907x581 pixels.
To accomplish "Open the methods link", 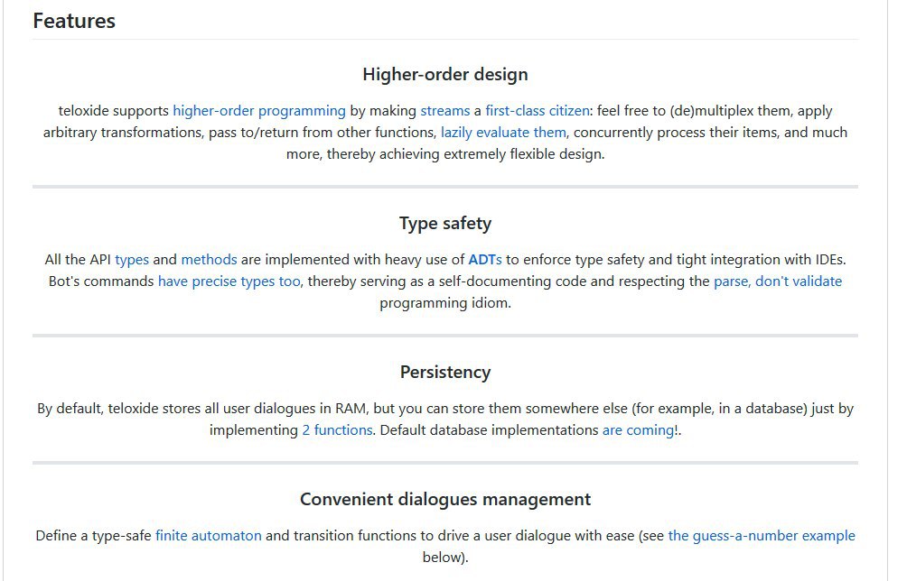I will tap(209, 260).
